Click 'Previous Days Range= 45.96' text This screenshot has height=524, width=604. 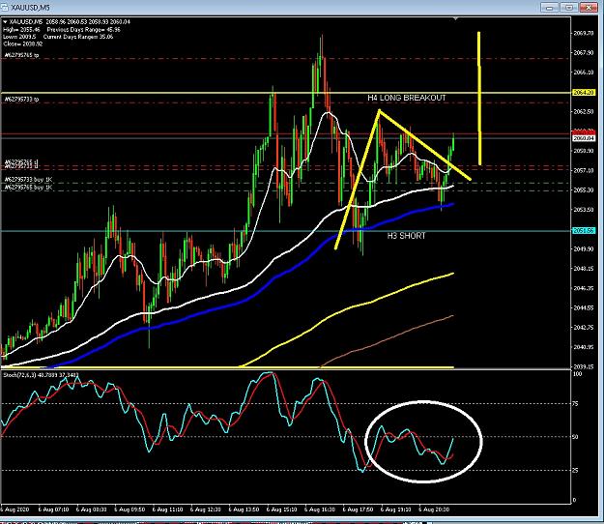(x=83, y=30)
